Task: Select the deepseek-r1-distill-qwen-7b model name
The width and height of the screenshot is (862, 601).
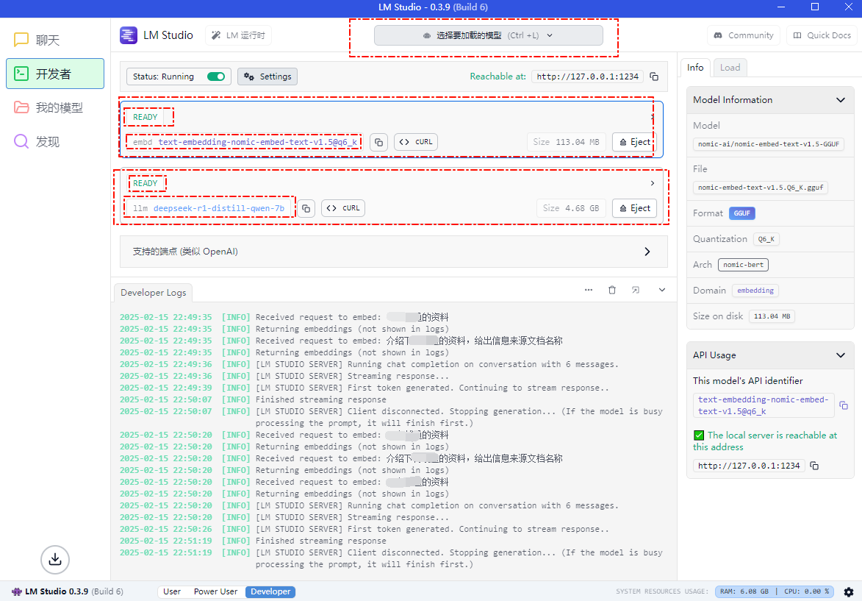Action: click(219, 209)
